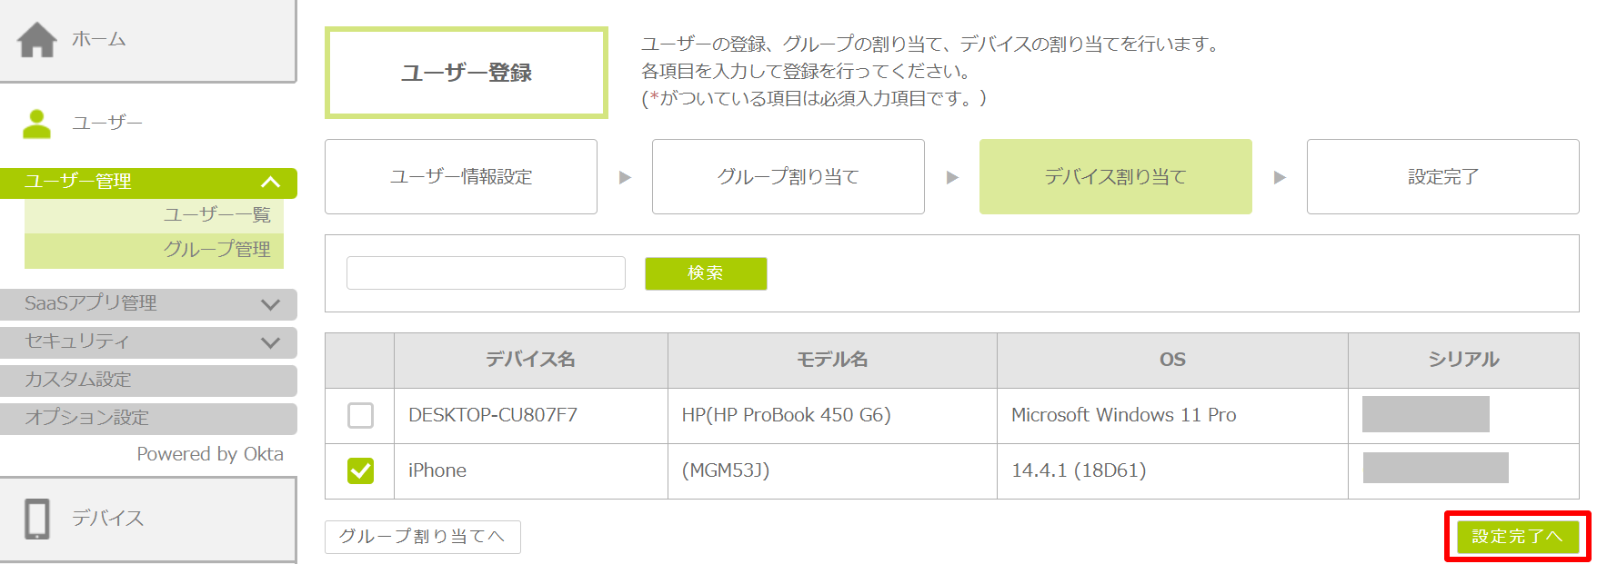Open カスタム設定 in the sidebar
The height and width of the screenshot is (564, 1597).
click(78, 380)
